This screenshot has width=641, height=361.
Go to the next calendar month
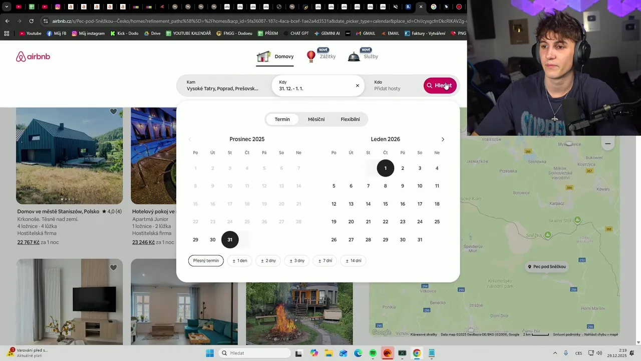443,139
